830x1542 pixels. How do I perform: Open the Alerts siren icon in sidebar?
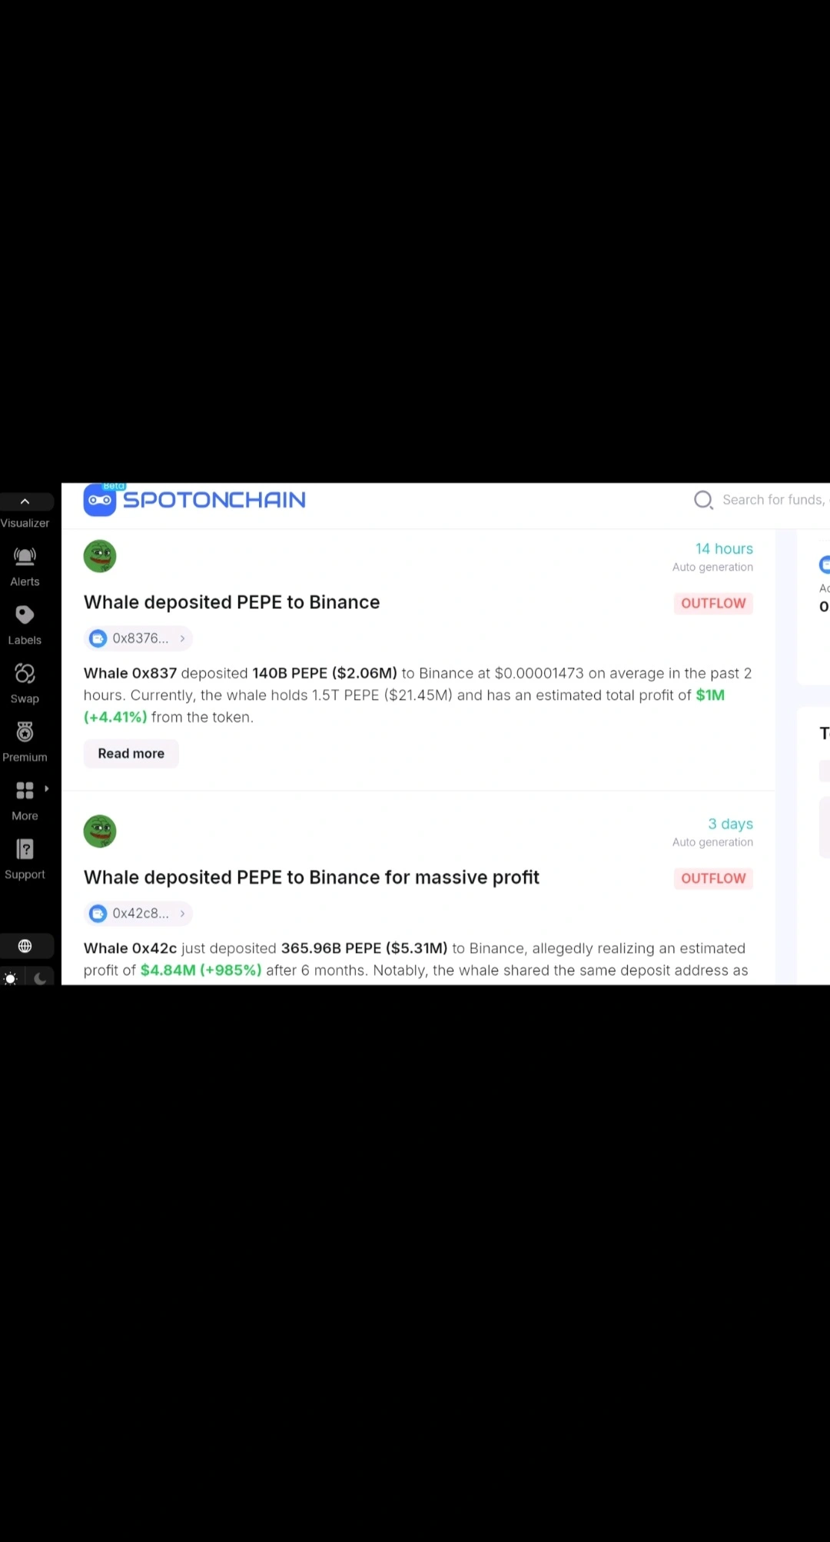point(25,556)
